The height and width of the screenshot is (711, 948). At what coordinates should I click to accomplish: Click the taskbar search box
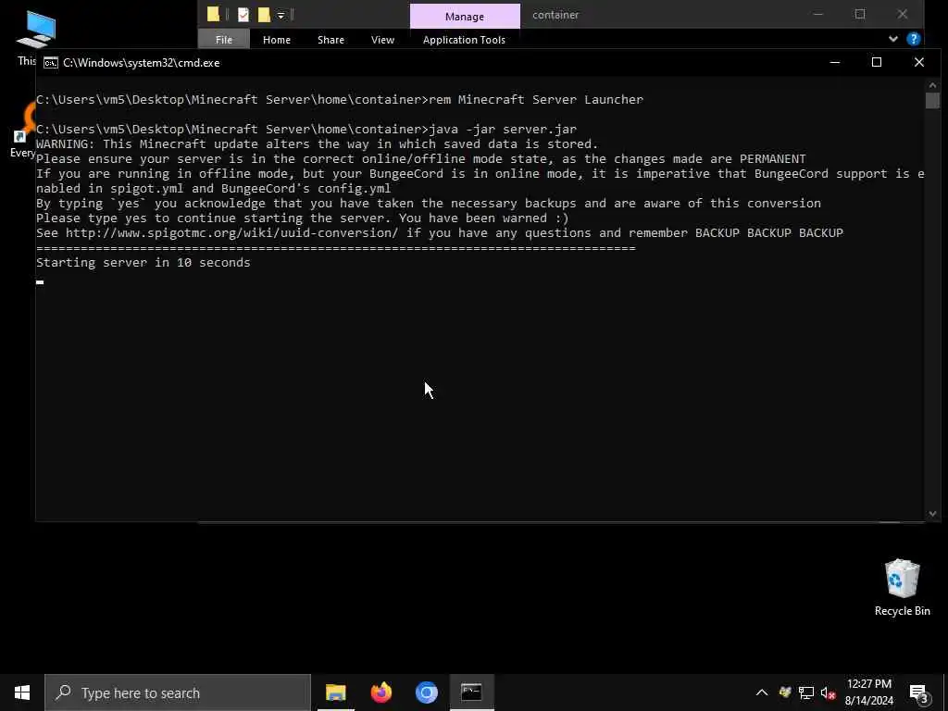coord(178,692)
